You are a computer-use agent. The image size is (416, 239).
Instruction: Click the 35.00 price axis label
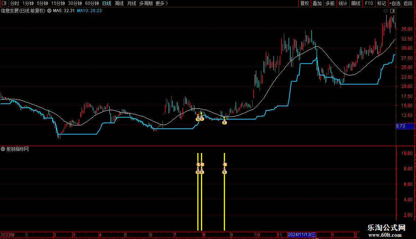click(x=407, y=29)
